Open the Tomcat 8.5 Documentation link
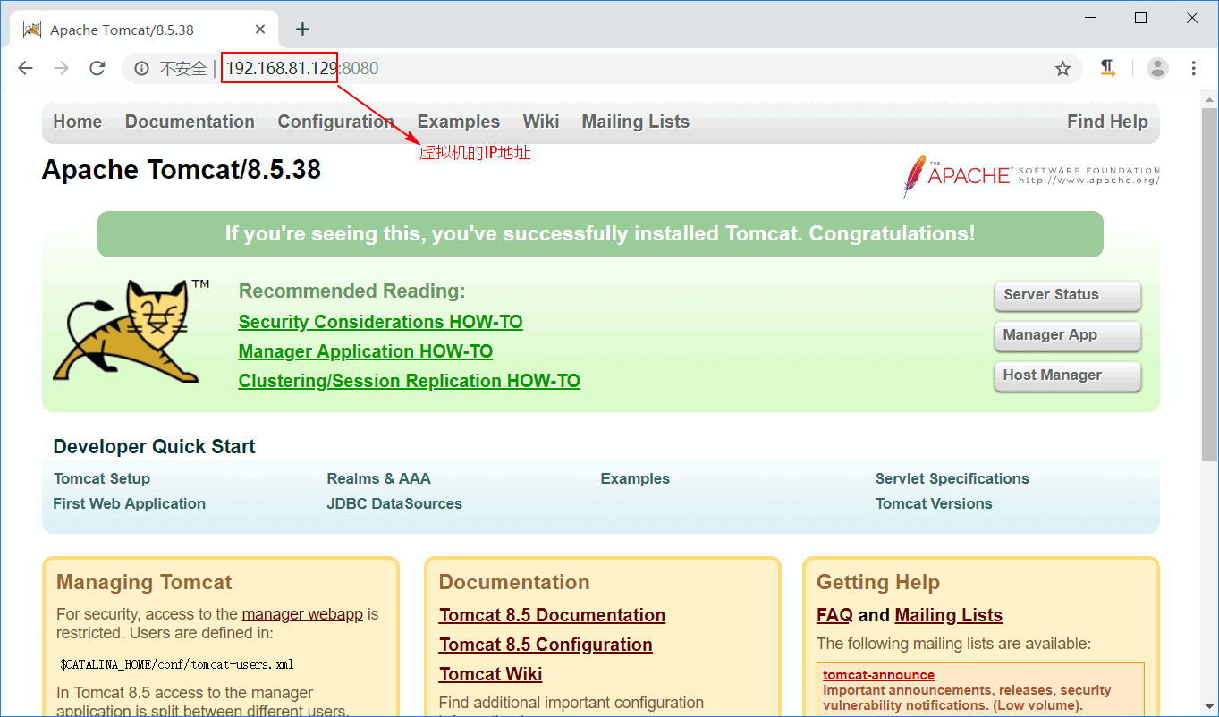1219x717 pixels. click(552, 615)
